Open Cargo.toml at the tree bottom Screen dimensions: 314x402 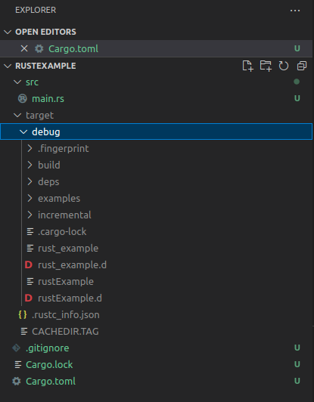(157, 382)
